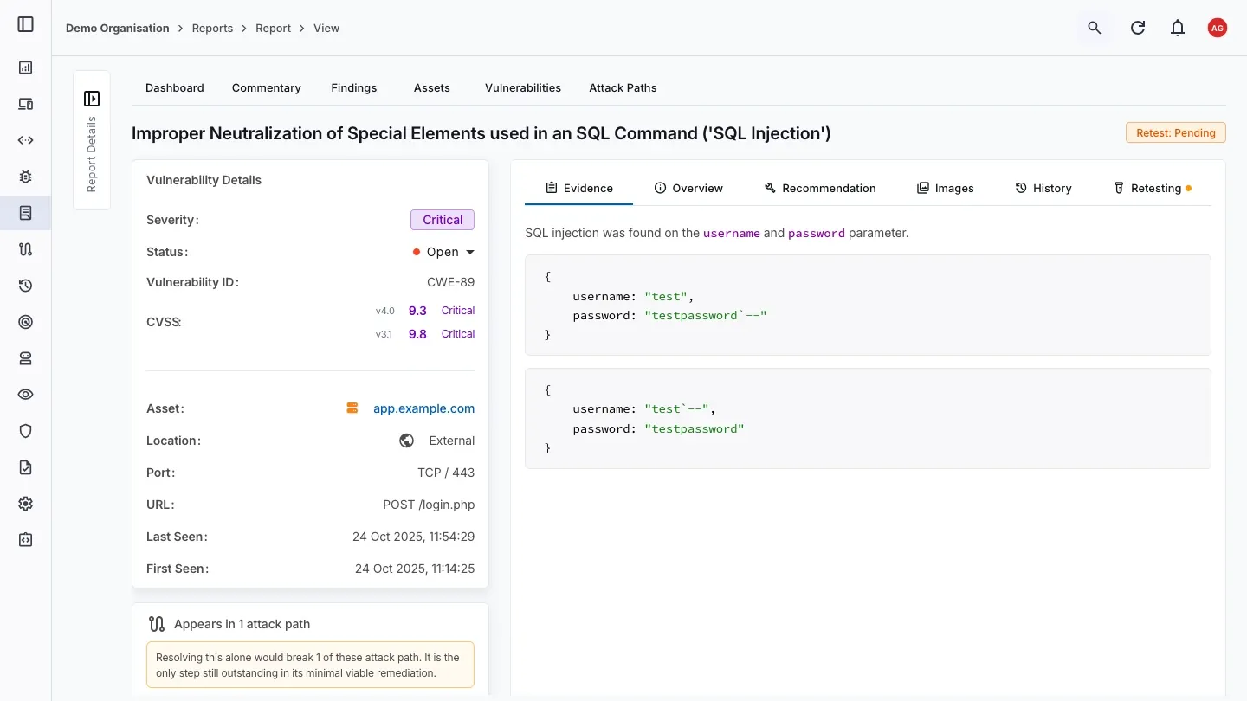Click Reports in the breadcrumb

coord(212,28)
